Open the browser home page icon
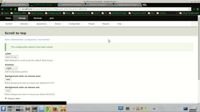 [x=15, y=9]
